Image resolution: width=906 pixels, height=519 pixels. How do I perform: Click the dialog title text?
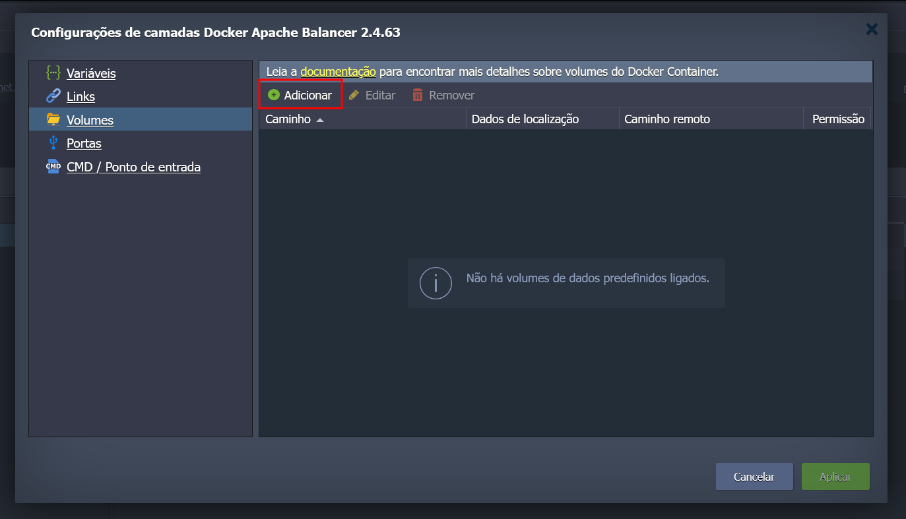(216, 32)
